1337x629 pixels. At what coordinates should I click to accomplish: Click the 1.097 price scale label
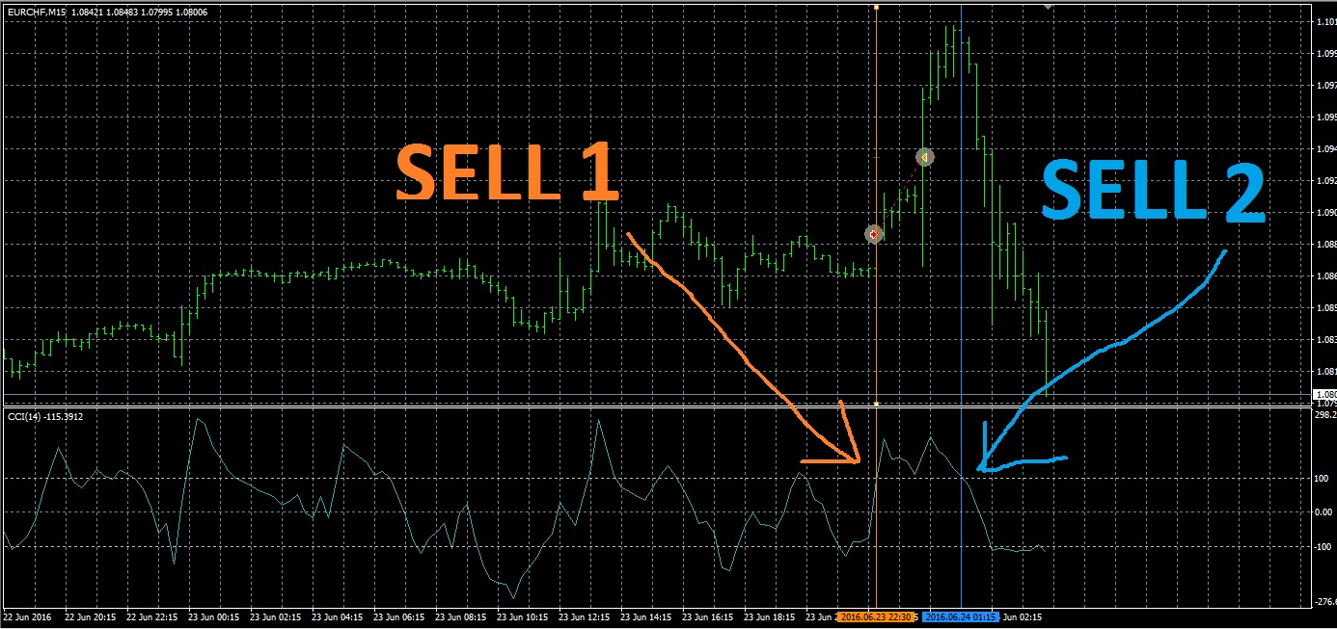tap(1325, 86)
